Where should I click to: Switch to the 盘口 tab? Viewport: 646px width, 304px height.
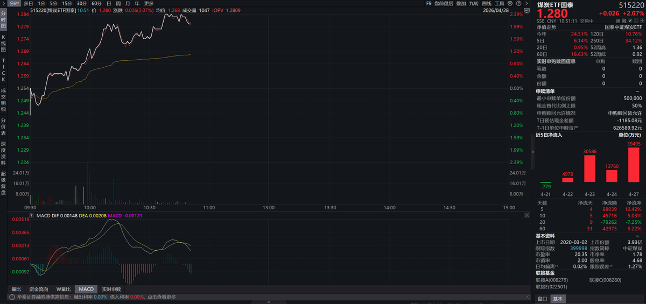pos(542,299)
